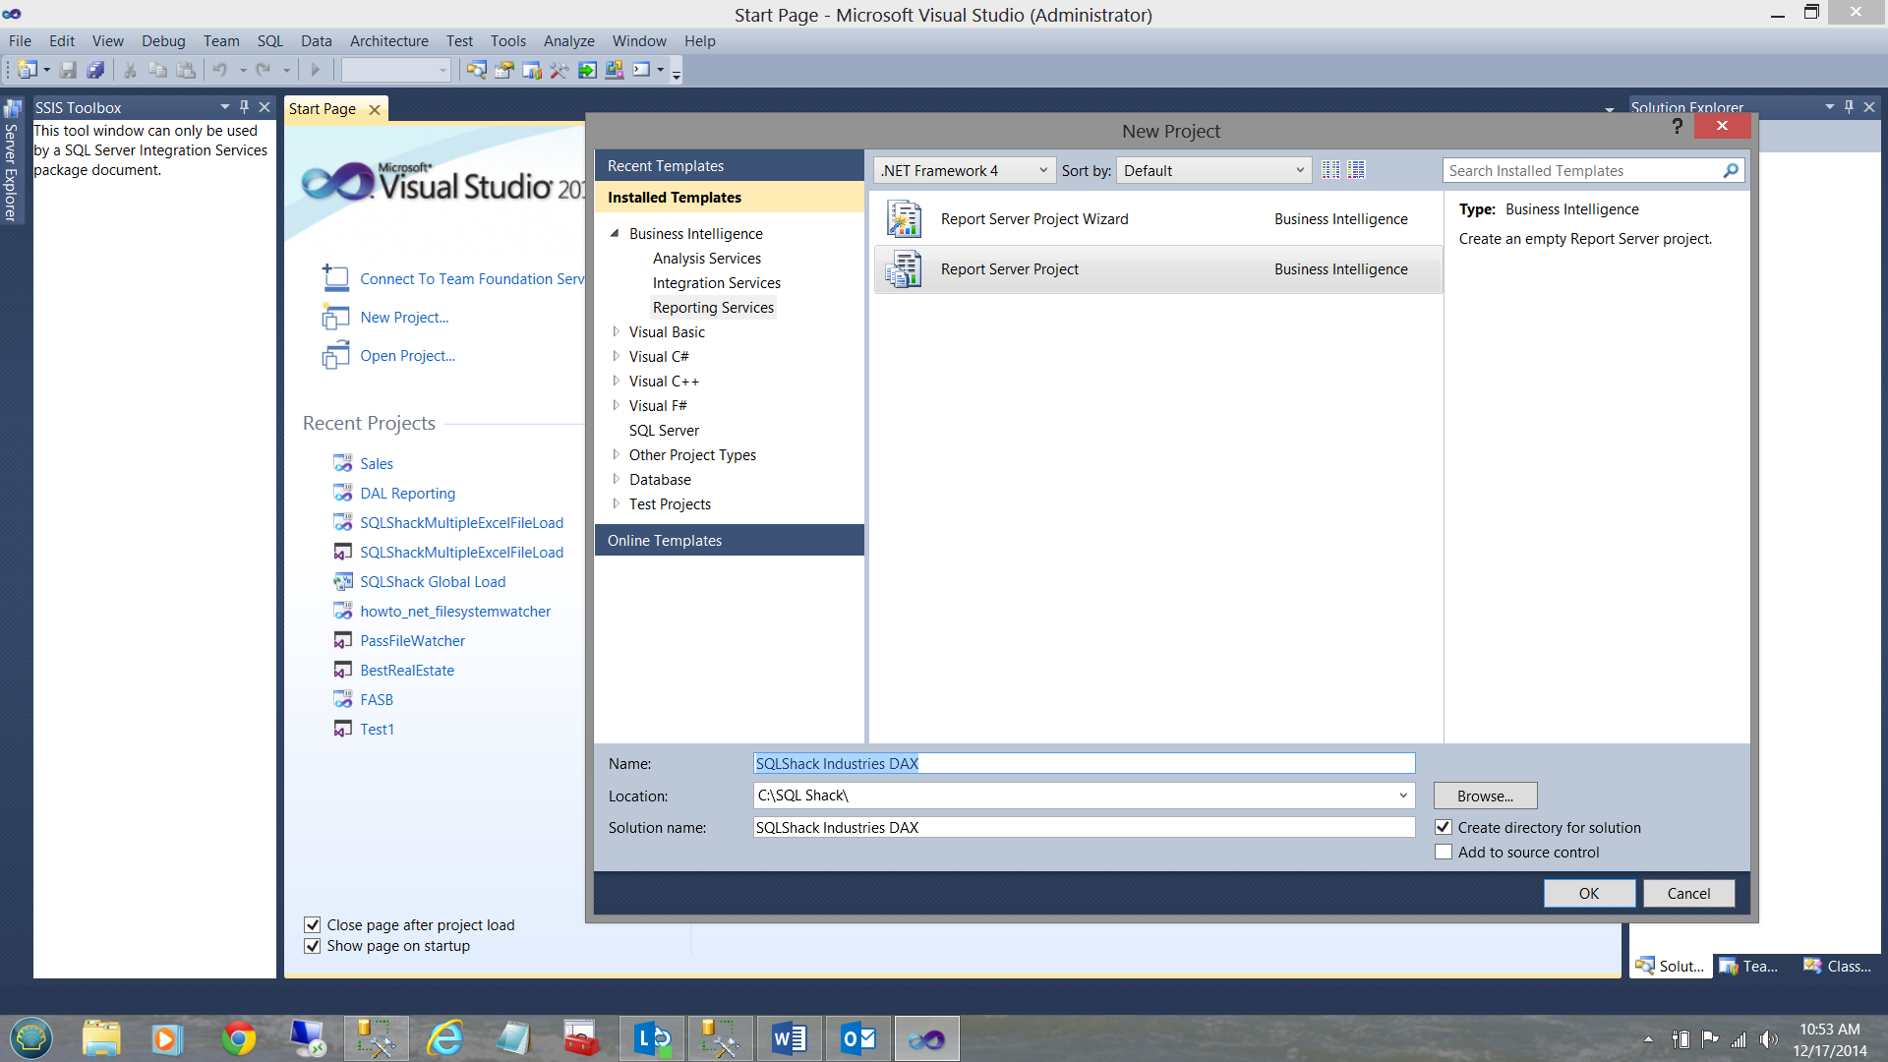Click the dialog help question mark

[1678, 126]
